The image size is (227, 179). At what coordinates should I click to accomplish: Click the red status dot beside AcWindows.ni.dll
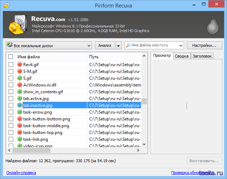20,85
